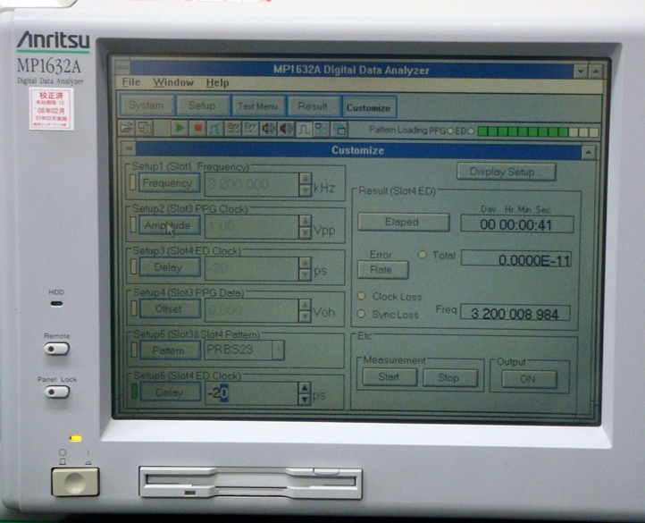
Task: Click the Frequency button in Setup1
Action: [x=169, y=183]
